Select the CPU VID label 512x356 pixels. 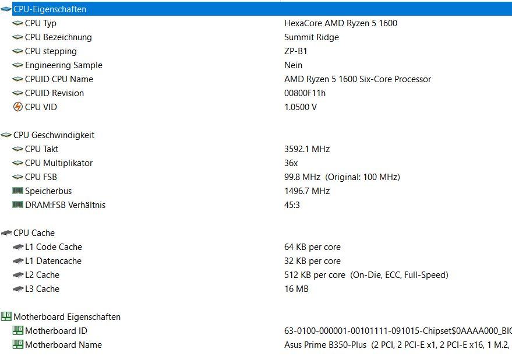[41, 107]
